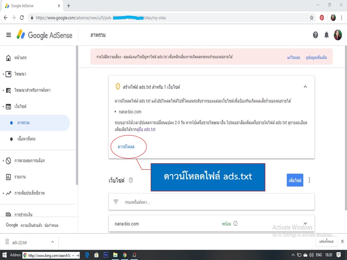Open the notifications bell

326,35
